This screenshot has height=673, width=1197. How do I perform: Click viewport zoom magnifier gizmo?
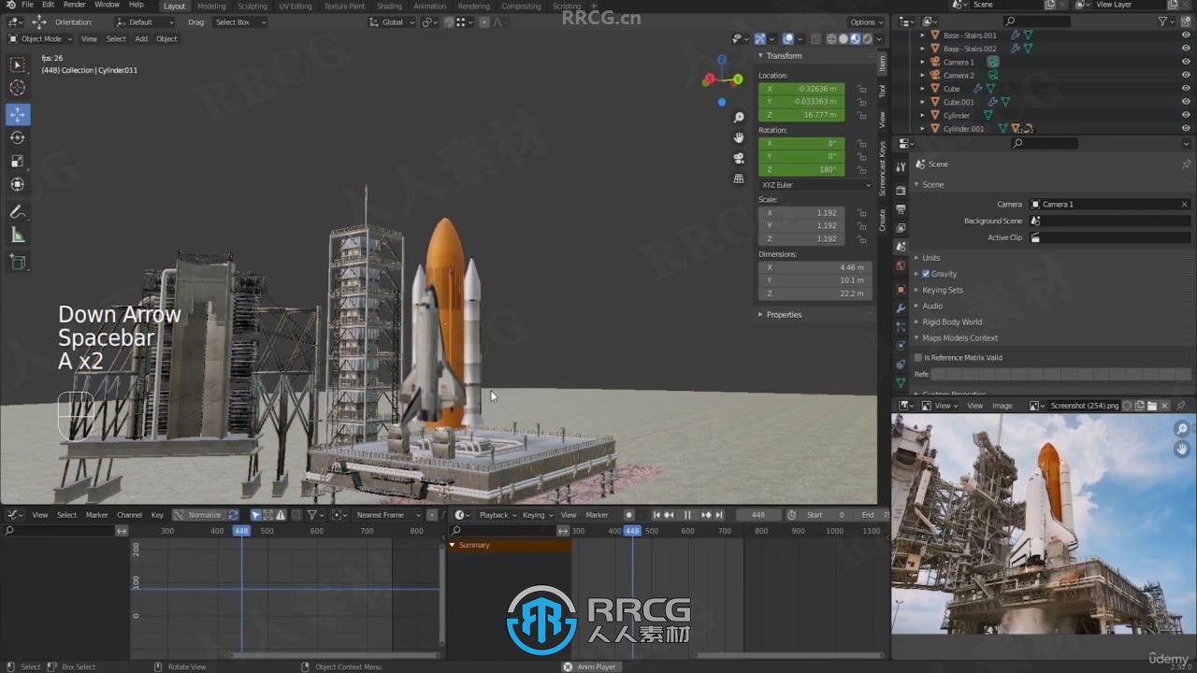tap(739, 118)
